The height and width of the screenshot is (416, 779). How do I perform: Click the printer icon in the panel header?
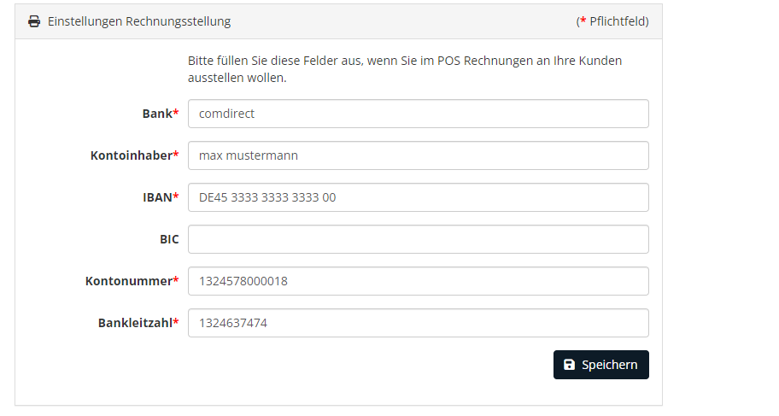point(34,21)
